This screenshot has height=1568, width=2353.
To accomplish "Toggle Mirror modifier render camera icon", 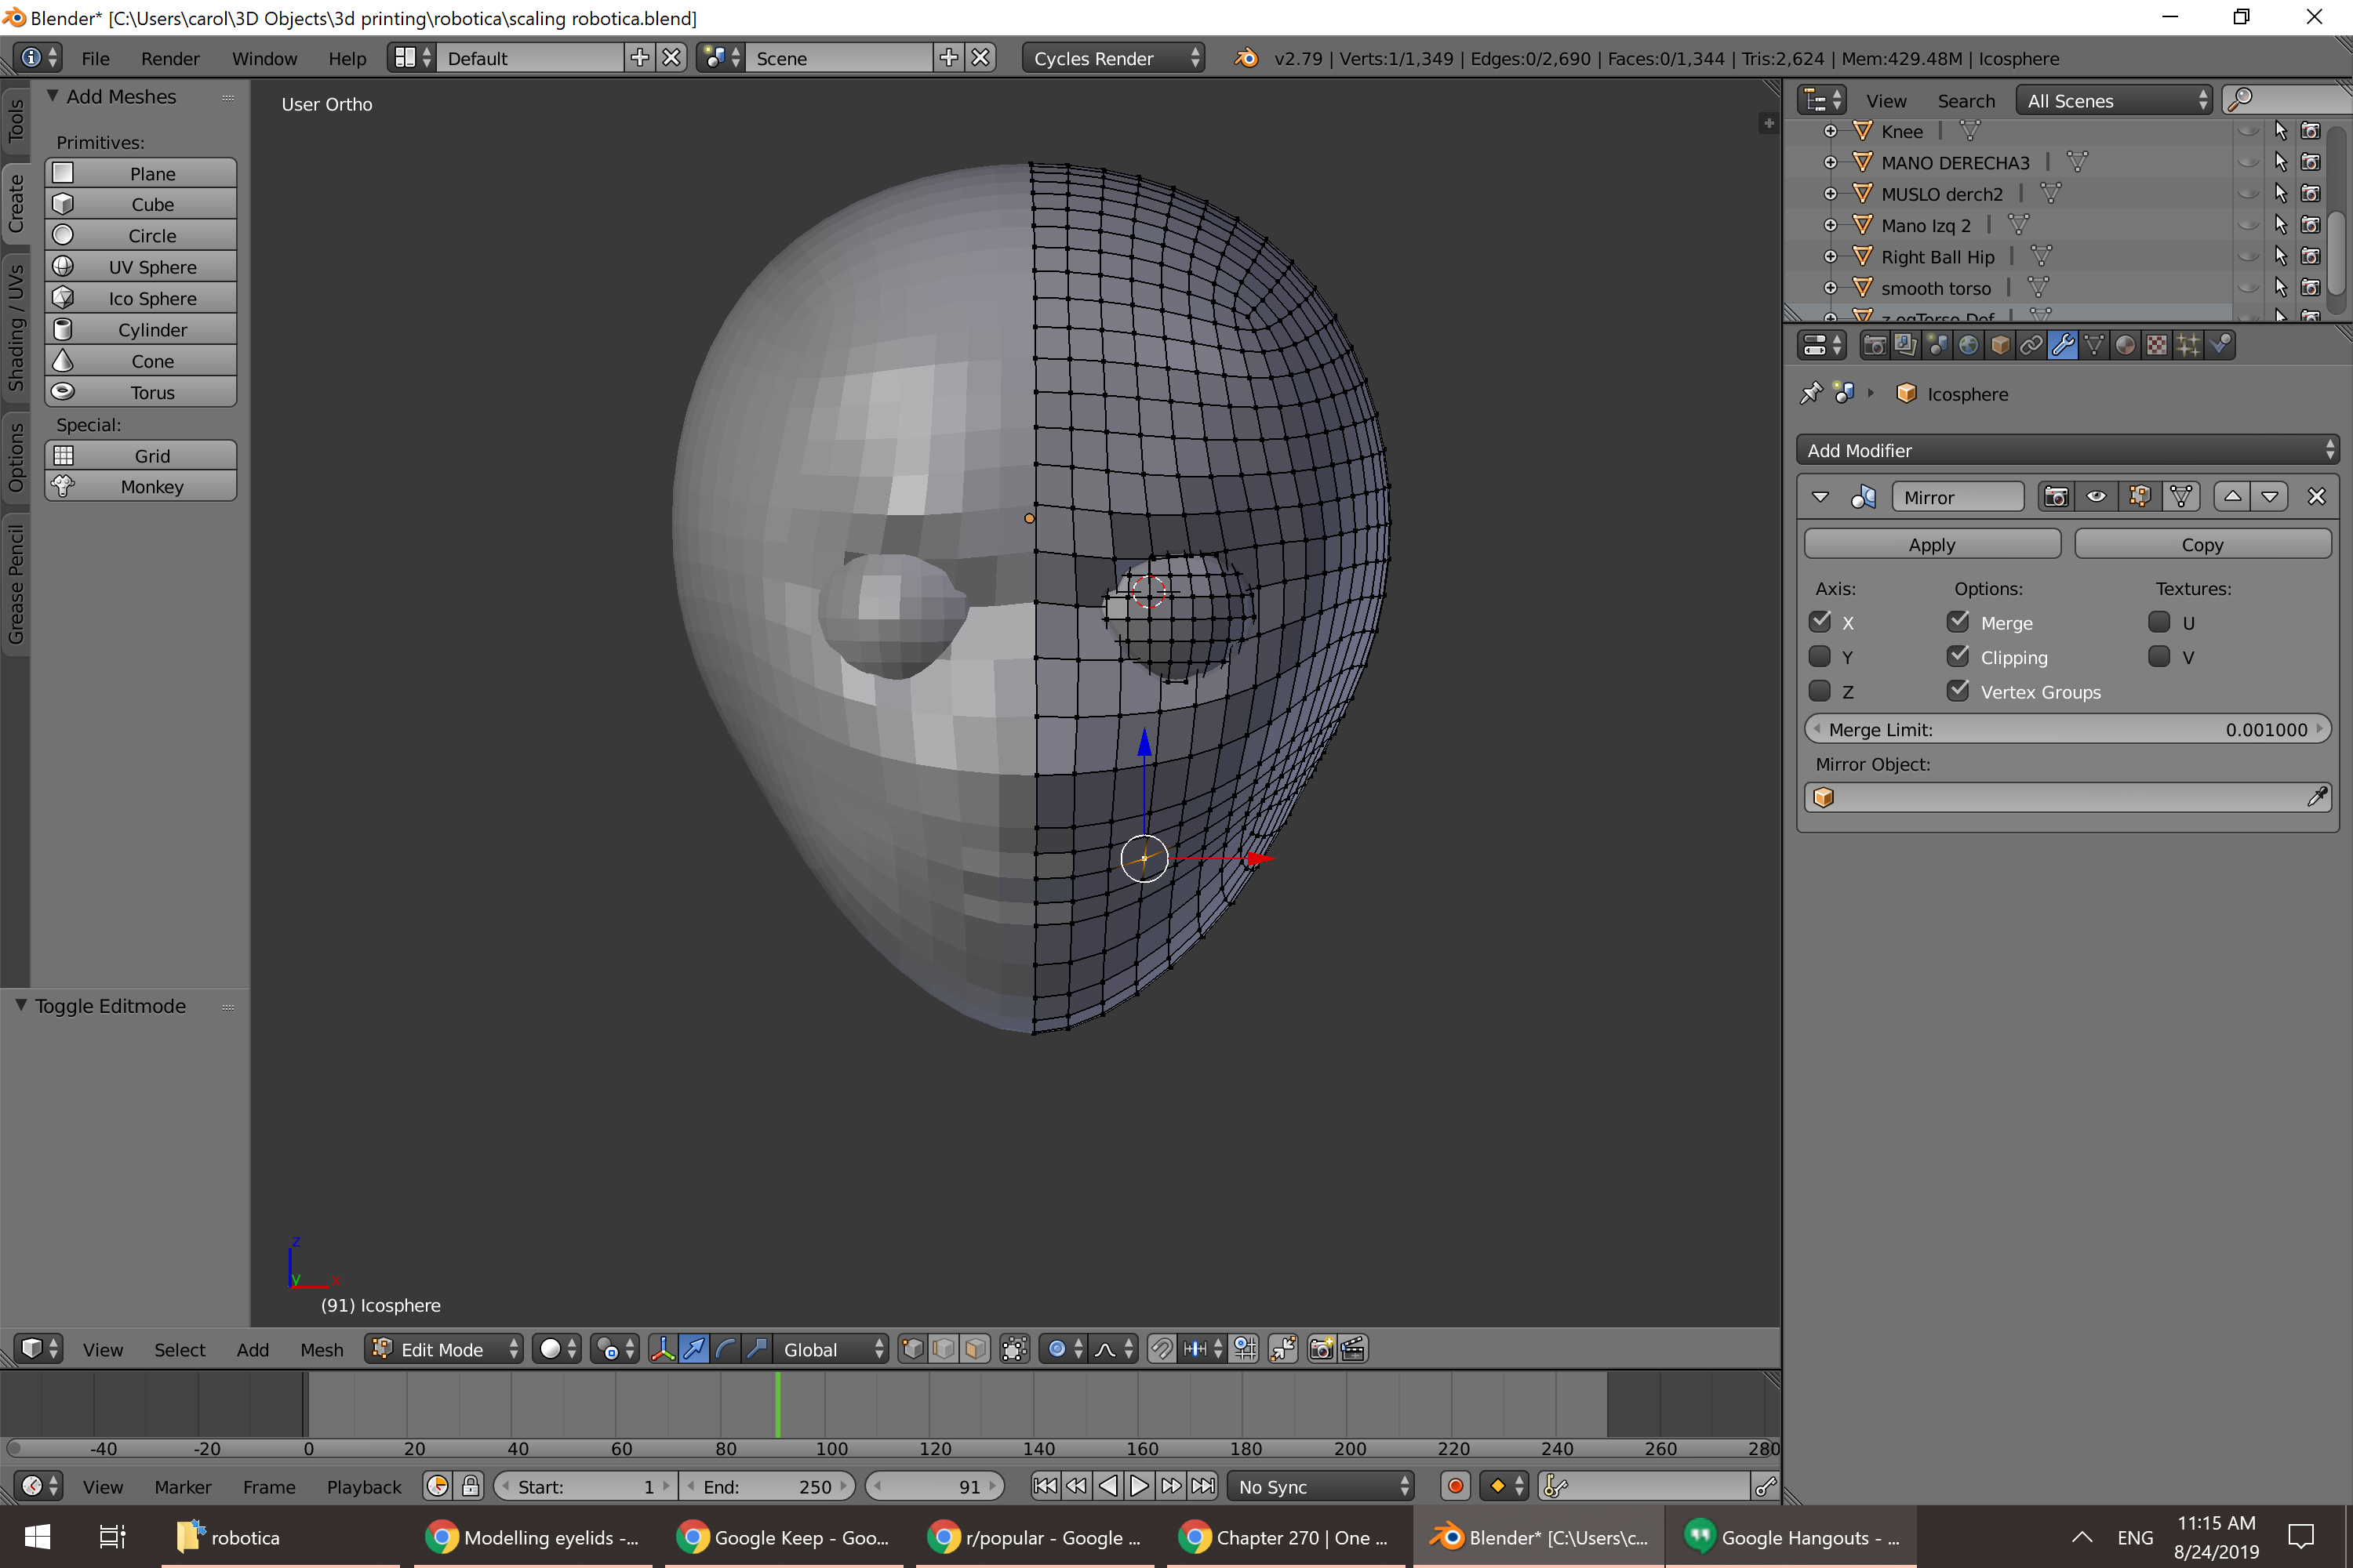I will [2056, 497].
